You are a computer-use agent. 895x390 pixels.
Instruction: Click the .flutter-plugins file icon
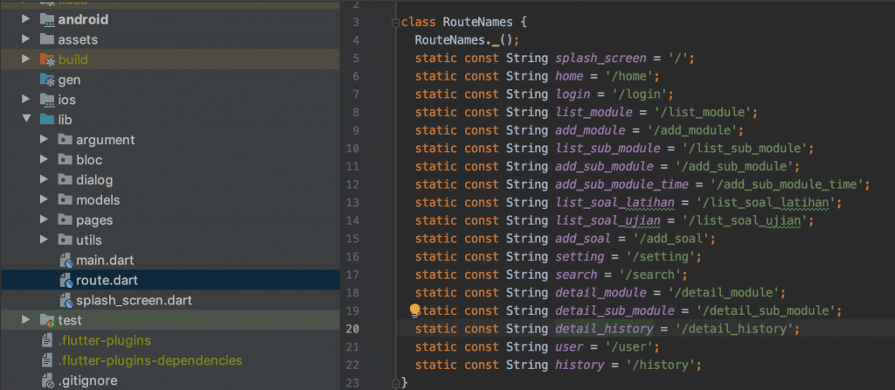point(47,341)
